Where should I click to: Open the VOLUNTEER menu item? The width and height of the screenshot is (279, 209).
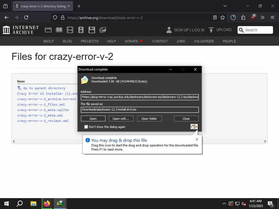click(204, 41)
